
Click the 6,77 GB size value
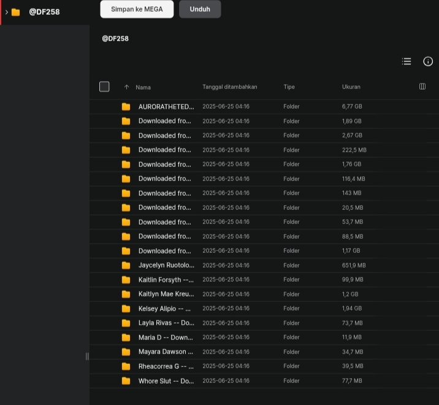click(x=352, y=107)
